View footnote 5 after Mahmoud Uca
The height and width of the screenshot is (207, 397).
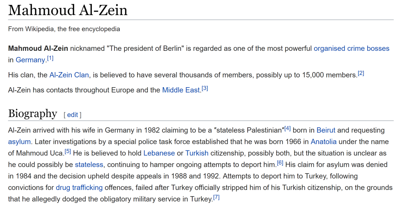point(67,151)
